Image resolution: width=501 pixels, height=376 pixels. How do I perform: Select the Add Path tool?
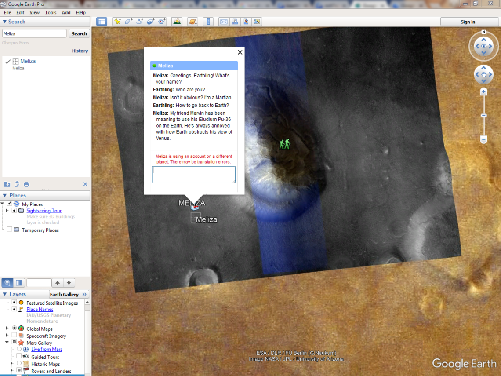140,22
